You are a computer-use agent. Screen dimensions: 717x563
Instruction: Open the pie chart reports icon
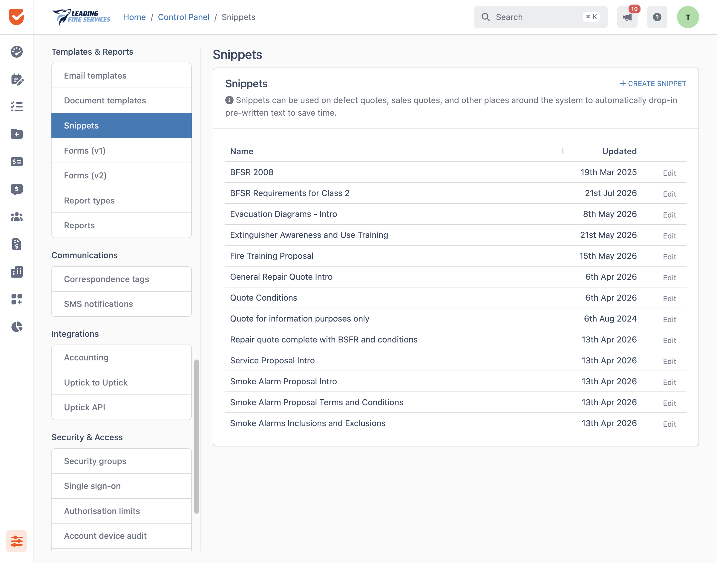(x=16, y=327)
